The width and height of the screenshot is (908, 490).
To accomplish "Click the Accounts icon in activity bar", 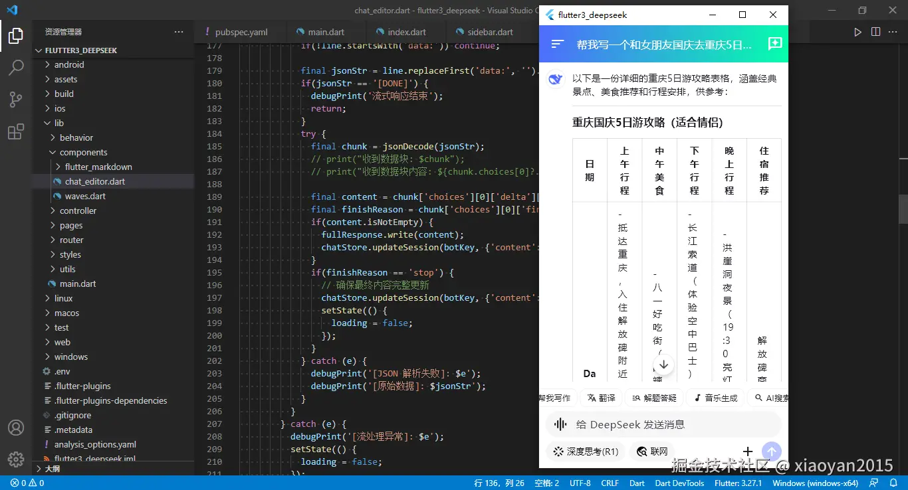I will [x=16, y=428].
